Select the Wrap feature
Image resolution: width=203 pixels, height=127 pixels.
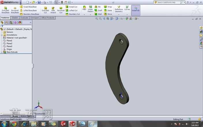point(108,7)
